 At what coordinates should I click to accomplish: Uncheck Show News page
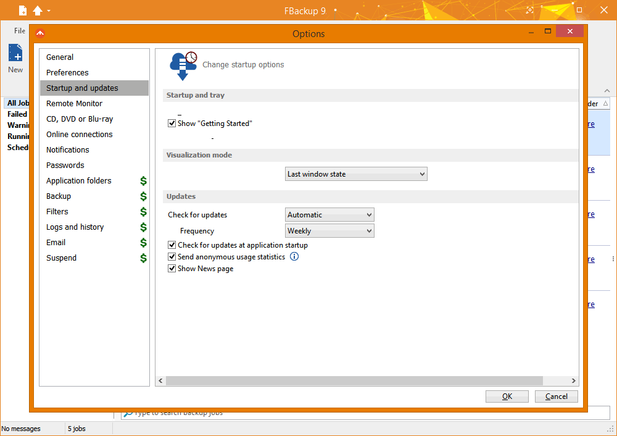172,269
